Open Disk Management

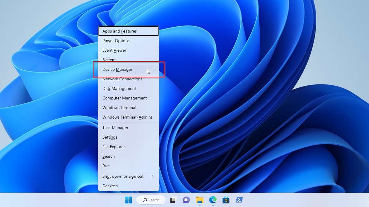coord(119,88)
